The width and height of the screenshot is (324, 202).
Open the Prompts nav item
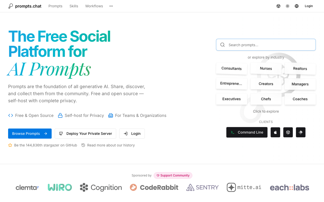click(x=55, y=6)
